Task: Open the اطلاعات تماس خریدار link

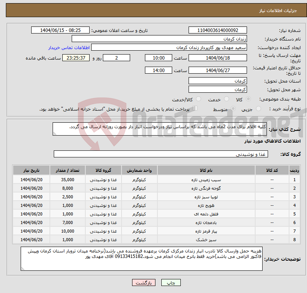Action: 69,48
